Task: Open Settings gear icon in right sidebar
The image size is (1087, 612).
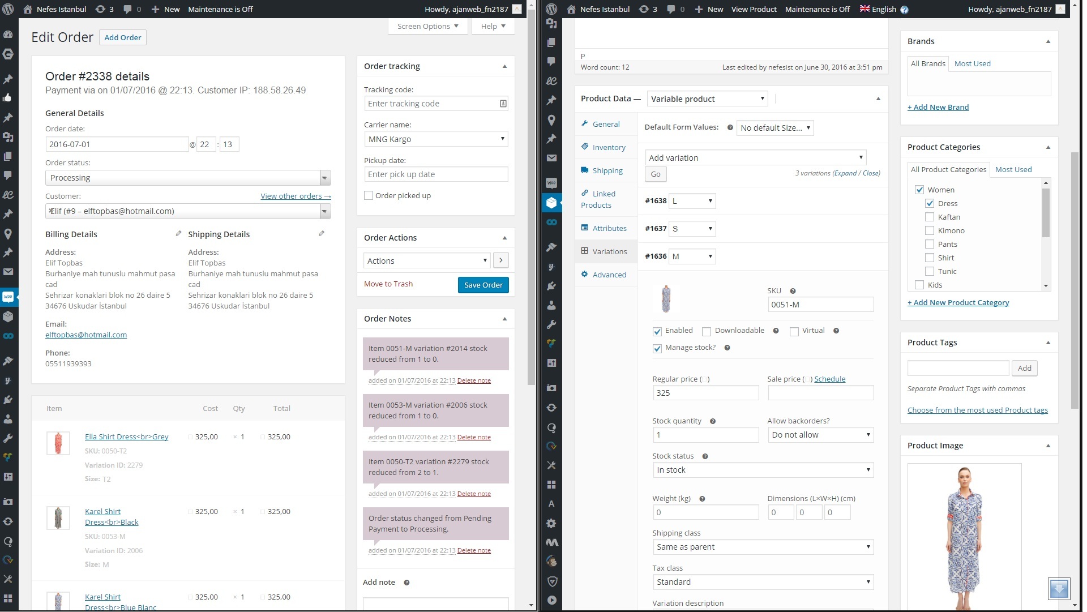Action: 551,523
